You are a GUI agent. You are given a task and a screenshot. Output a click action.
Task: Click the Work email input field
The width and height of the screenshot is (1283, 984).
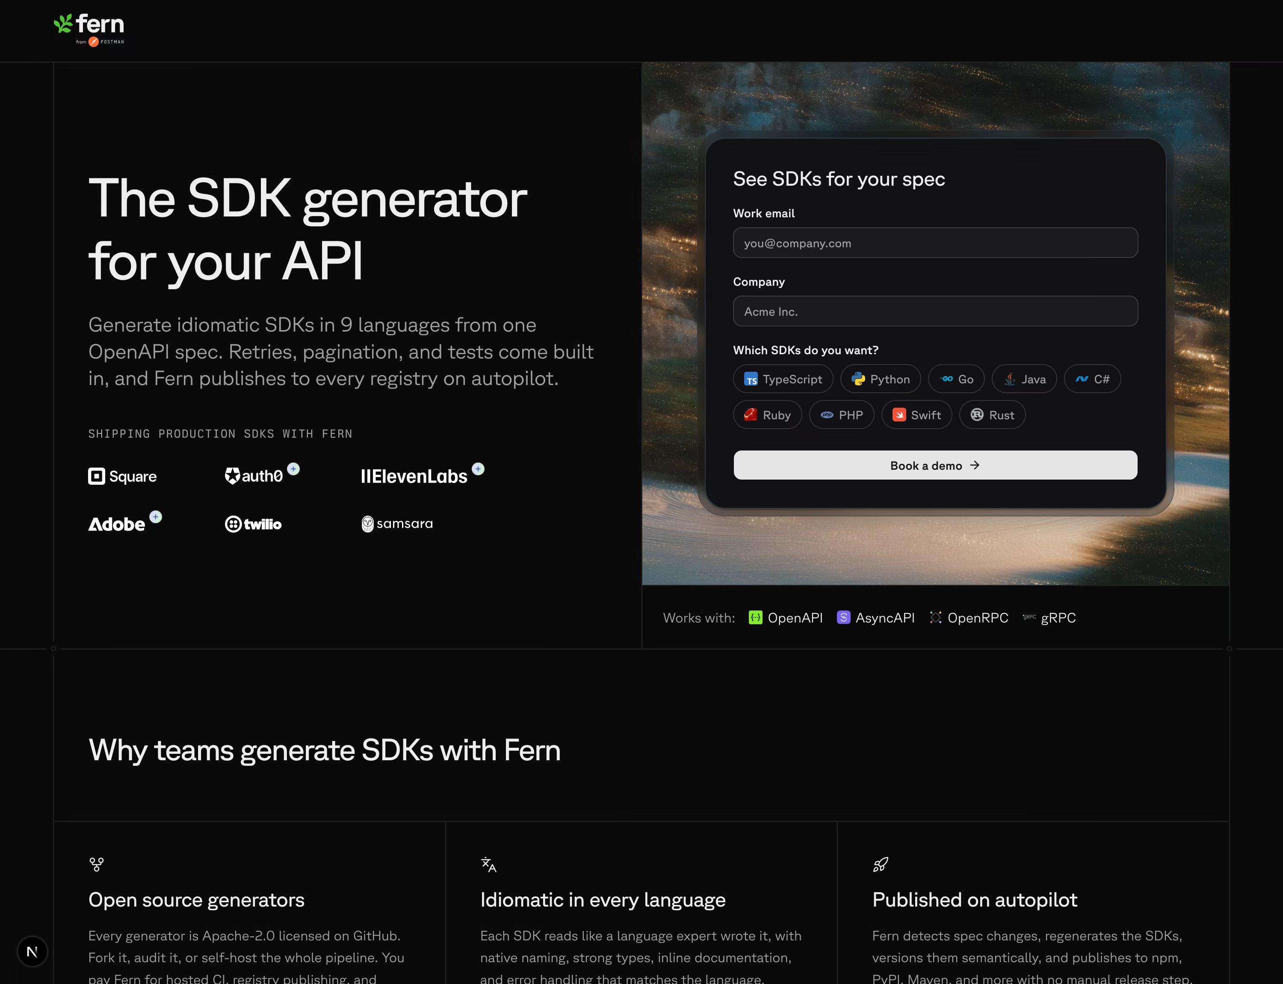[x=935, y=243]
